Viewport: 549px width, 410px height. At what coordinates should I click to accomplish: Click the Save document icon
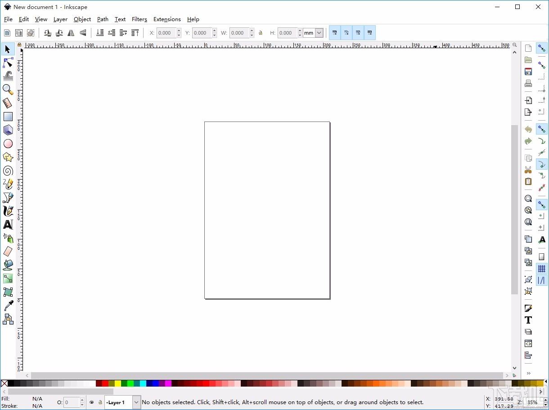click(528, 72)
